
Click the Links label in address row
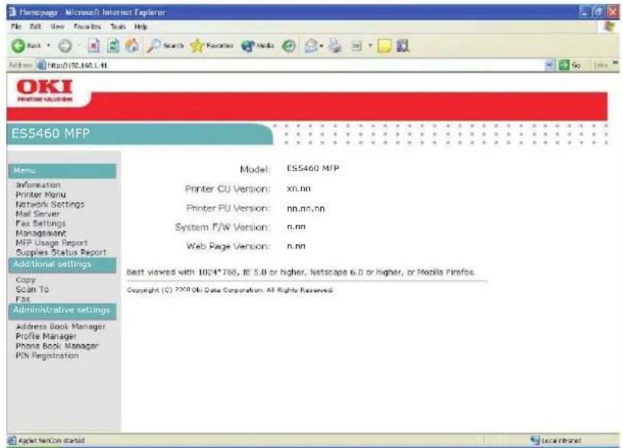click(600, 65)
